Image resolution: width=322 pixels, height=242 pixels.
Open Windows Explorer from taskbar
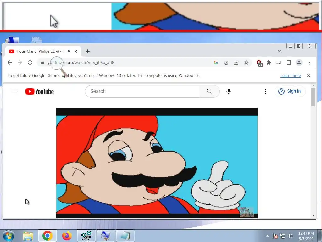click(x=28, y=236)
